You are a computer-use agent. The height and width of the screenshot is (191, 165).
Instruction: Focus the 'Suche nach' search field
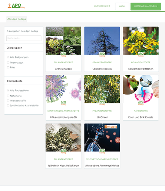pyautogui.click(x=24, y=38)
